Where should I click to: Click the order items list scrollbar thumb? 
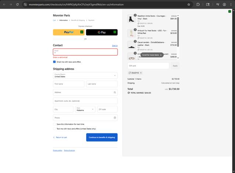pos(178,32)
